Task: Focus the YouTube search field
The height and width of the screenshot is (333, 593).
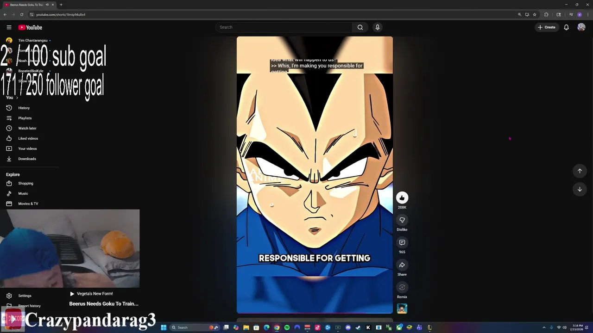Action: pyautogui.click(x=284, y=27)
